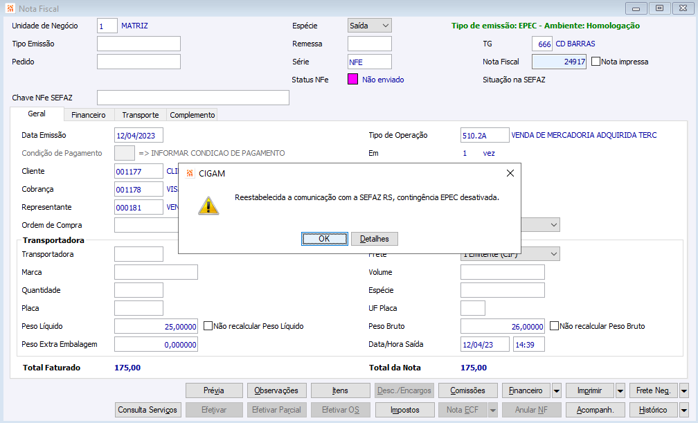
Task: Click the Pedido input field
Action: [x=138, y=62]
